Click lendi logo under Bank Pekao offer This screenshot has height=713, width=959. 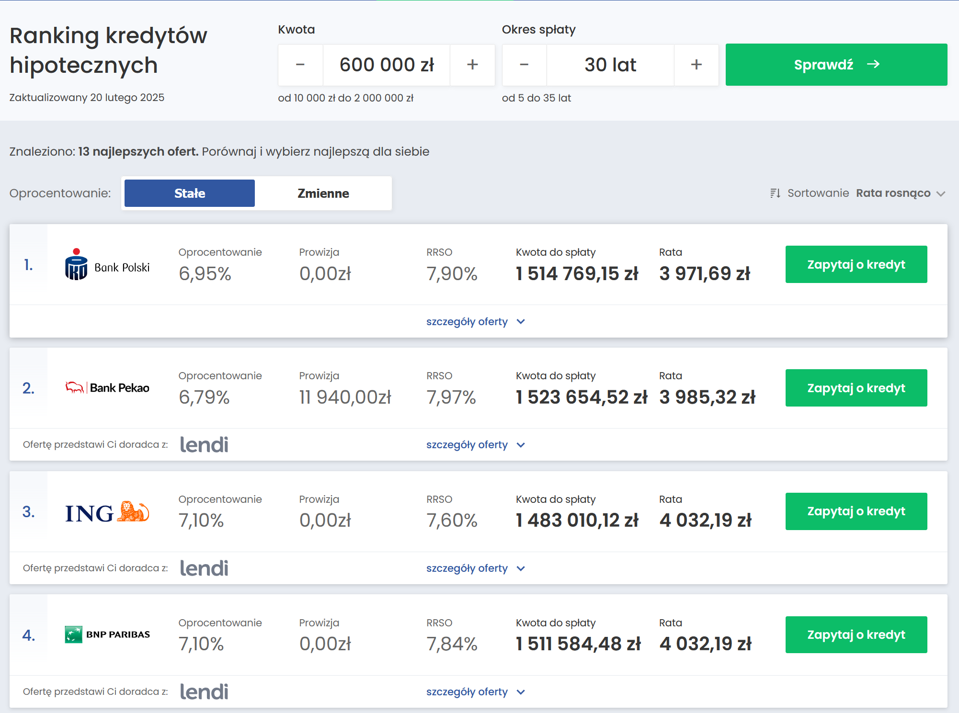(x=204, y=445)
